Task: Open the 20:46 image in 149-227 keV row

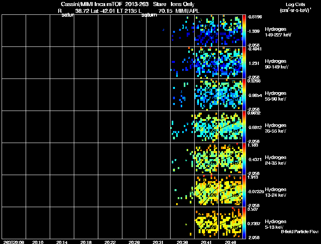Action: [230, 31]
